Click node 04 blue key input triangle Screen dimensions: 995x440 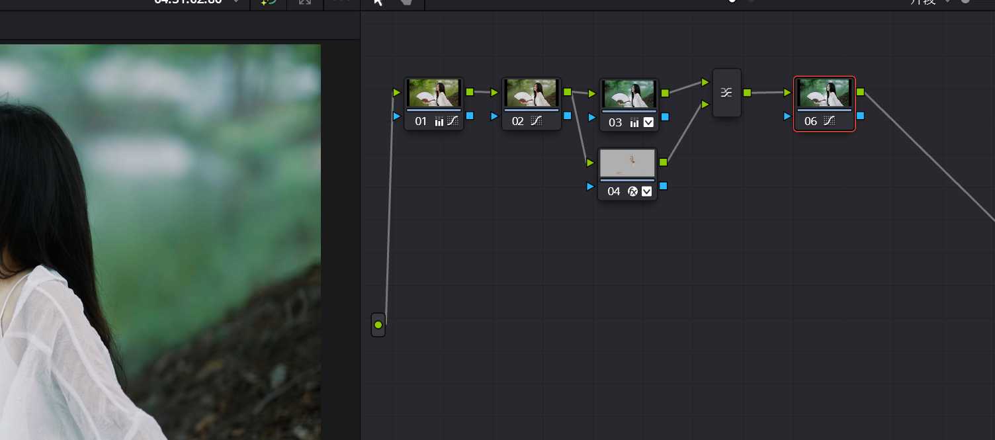coord(590,187)
